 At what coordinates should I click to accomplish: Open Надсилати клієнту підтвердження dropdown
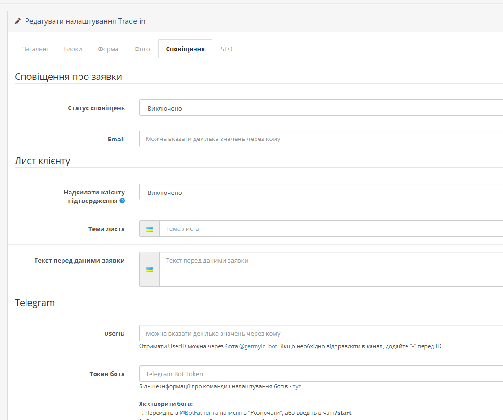(x=321, y=192)
